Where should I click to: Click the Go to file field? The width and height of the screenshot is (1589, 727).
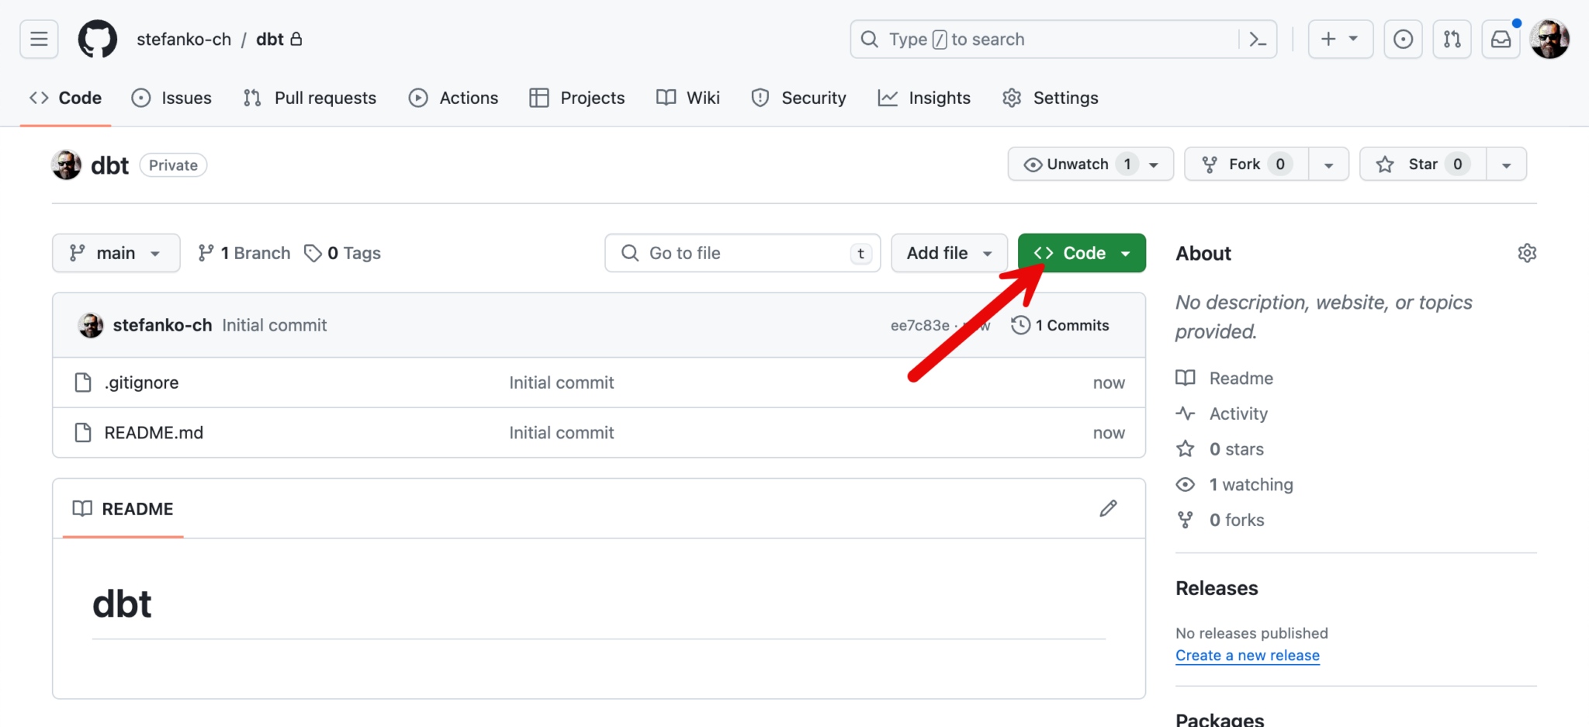[x=741, y=254]
